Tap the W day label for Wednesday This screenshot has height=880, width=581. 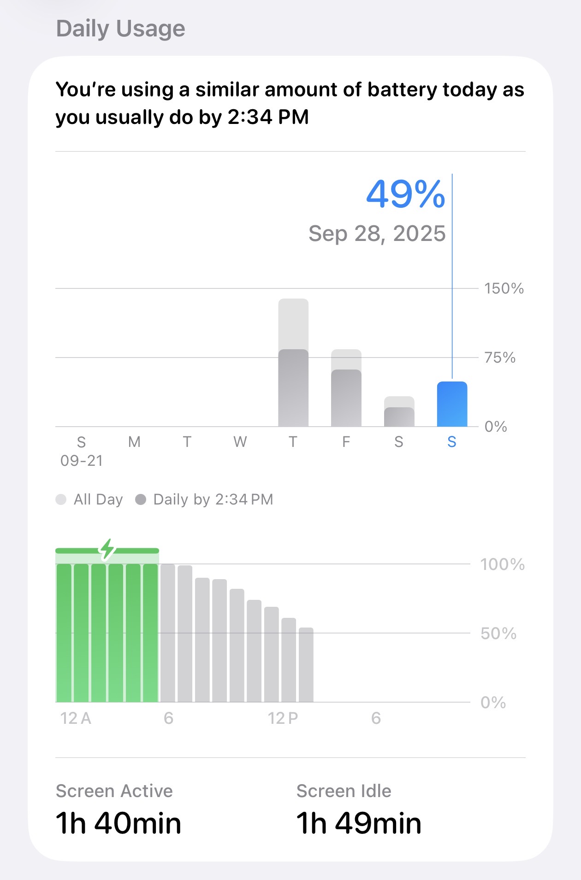[240, 442]
